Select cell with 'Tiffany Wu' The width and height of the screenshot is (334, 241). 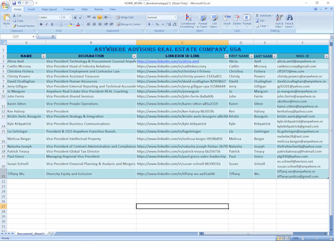pyautogui.click(x=26, y=174)
